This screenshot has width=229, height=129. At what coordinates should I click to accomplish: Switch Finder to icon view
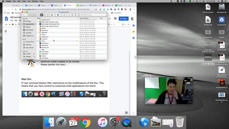tap(39, 15)
